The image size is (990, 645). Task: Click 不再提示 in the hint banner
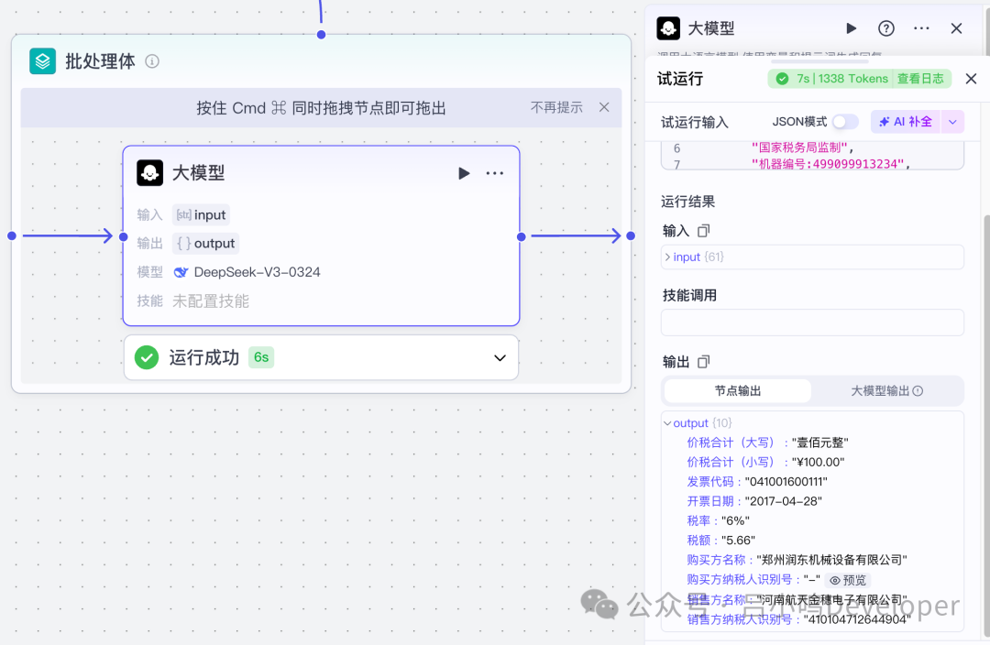coord(556,107)
